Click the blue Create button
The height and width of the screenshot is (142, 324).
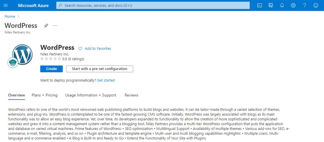52,69
